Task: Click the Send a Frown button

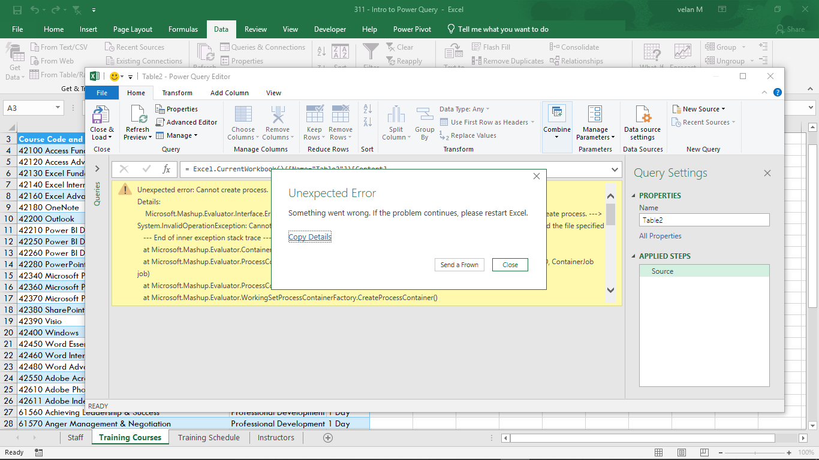Action: click(459, 264)
